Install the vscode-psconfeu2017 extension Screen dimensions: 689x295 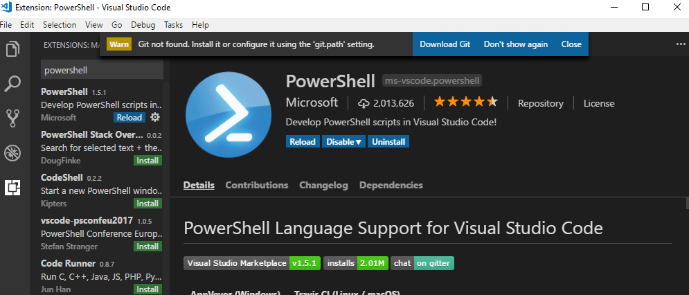147,247
